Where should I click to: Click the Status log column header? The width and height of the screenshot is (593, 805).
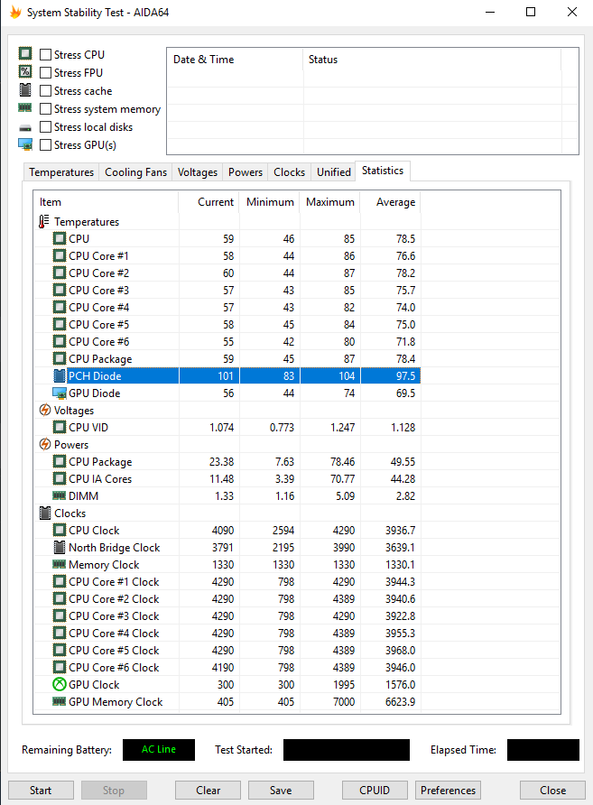pos(431,60)
